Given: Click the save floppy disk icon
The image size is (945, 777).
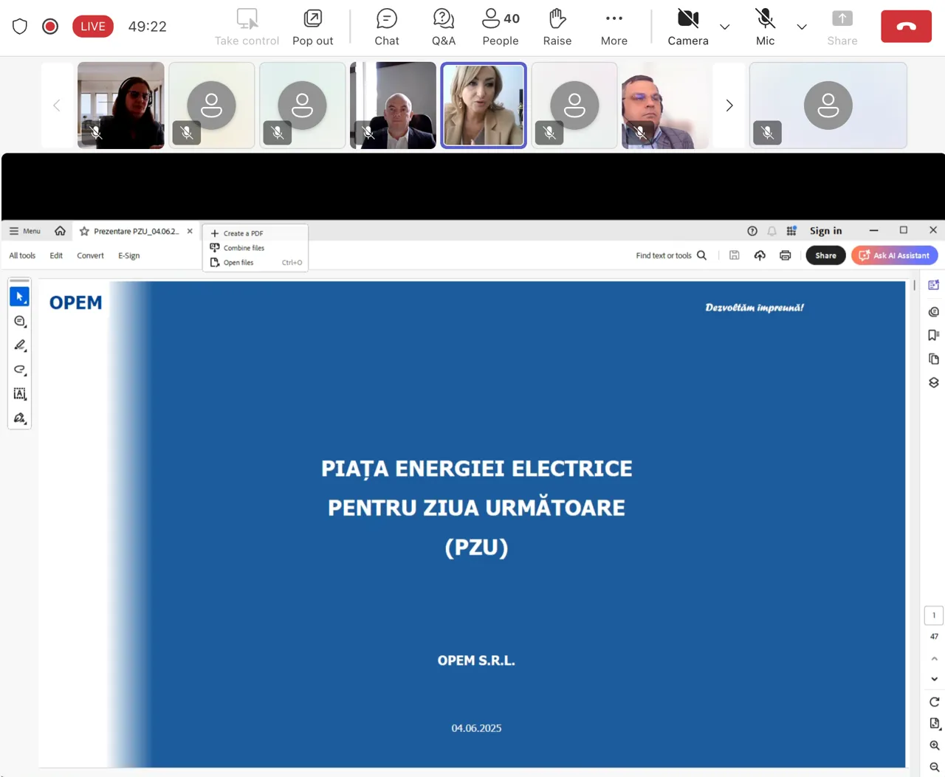Looking at the screenshot, I should click(x=735, y=255).
